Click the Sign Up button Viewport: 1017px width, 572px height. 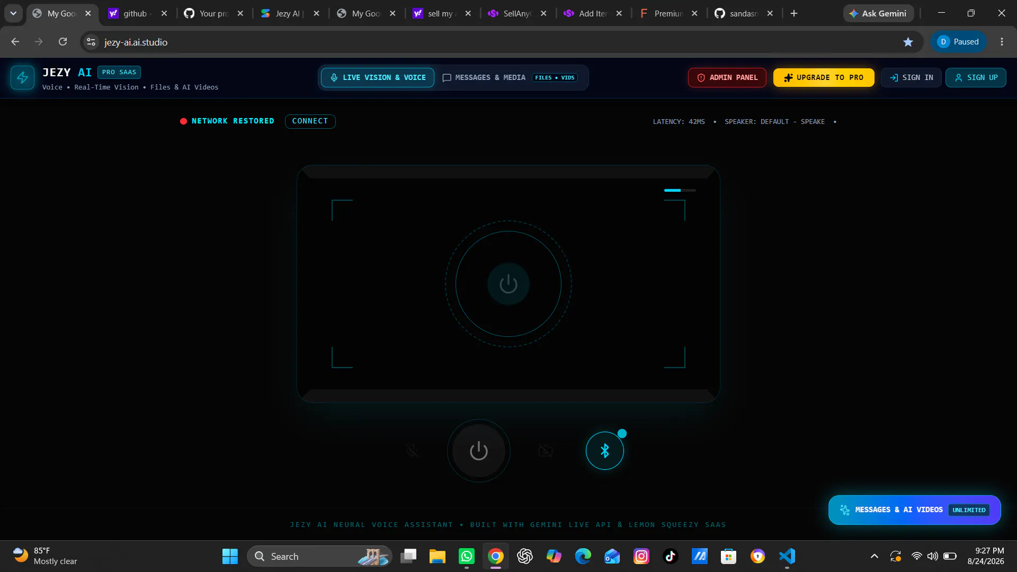point(976,78)
